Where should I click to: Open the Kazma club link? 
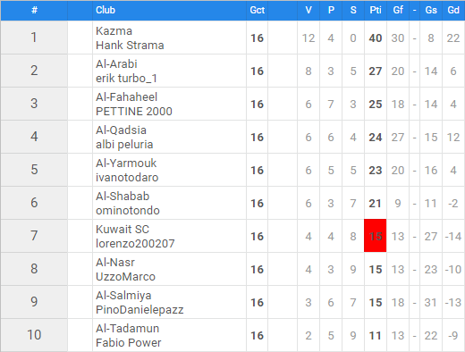114,31
